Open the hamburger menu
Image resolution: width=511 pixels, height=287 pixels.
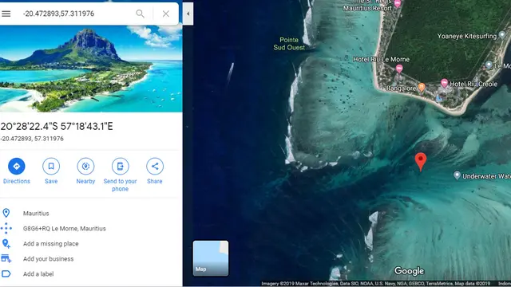tap(6, 14)
